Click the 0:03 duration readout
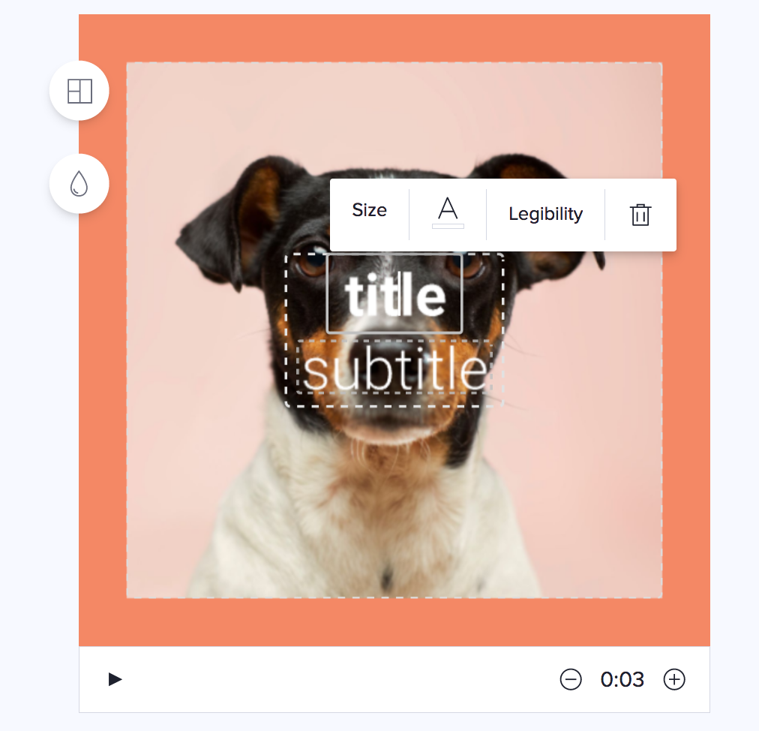Image resolution: width=759 pixels, height=731 pixels. 622,680
